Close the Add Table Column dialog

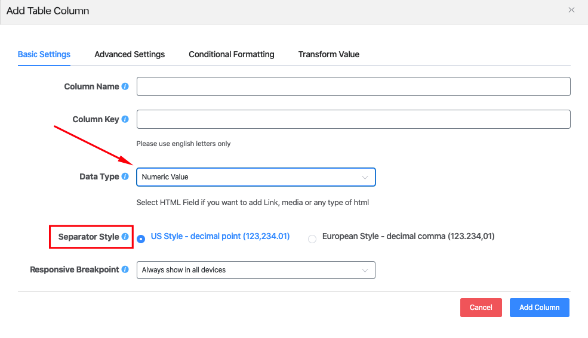coord(571,10)
